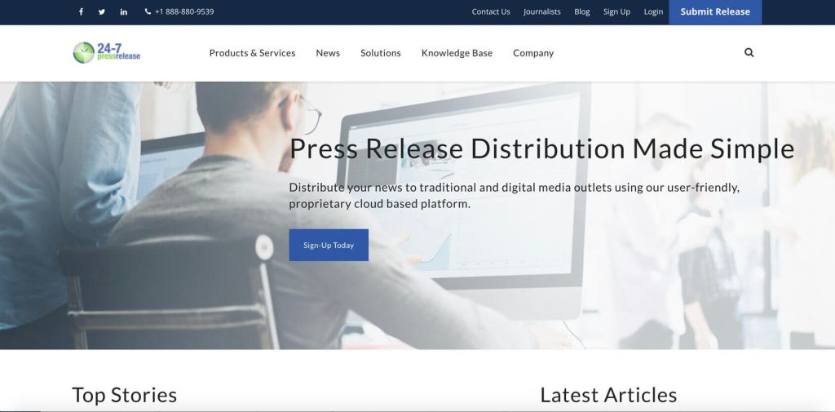Open the LinkedIn social icon

click(x=124, y=11)
